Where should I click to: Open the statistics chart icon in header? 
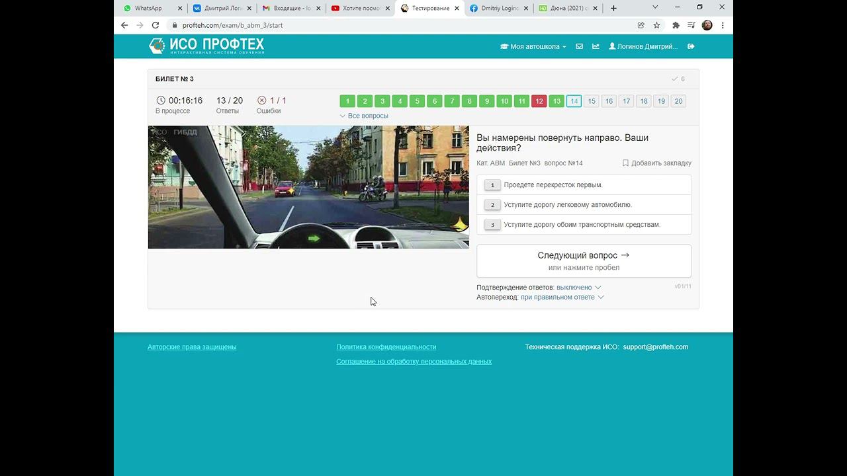coord(596,46)
